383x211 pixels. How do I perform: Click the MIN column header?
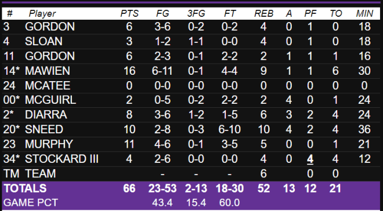pos(364,13)
